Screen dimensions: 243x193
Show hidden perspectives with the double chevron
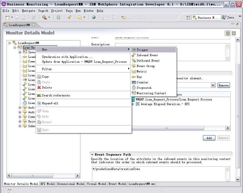pos(240,16)
